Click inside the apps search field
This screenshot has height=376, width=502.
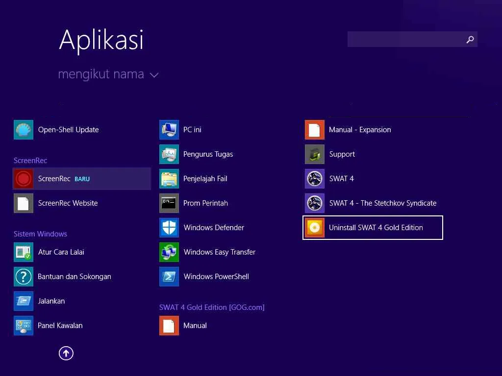pos(412,39)
